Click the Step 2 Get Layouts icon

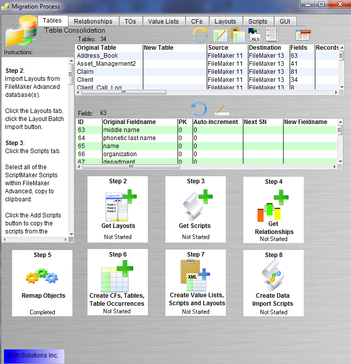[x=121, y=205]
